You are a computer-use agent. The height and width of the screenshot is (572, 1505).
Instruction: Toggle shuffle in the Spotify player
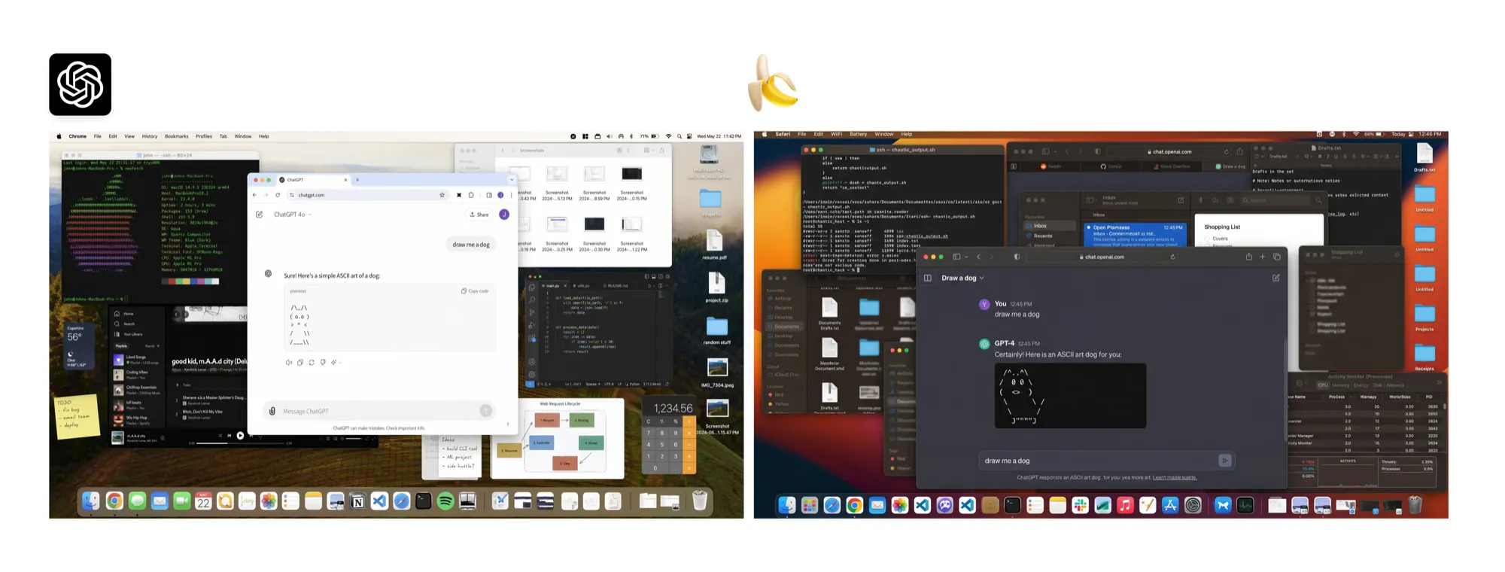(x=220, y=436)
